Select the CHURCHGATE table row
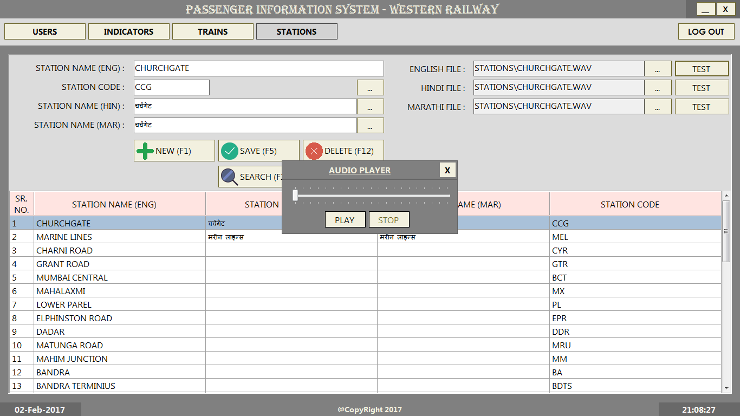 pos(366,223)
